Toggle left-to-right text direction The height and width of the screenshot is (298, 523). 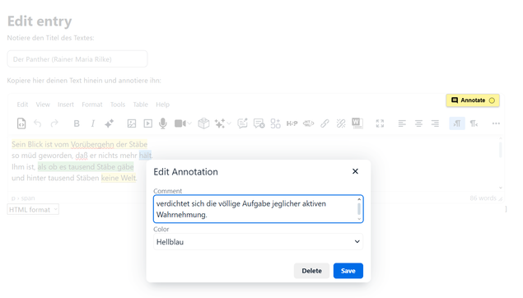[457, 123]
